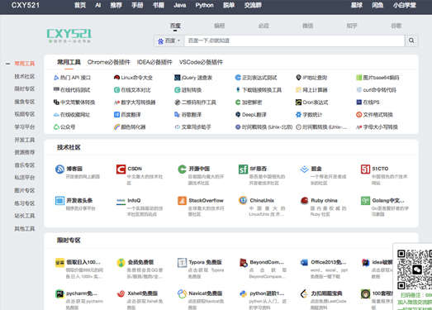Click the 博客园 community icon

59,169
